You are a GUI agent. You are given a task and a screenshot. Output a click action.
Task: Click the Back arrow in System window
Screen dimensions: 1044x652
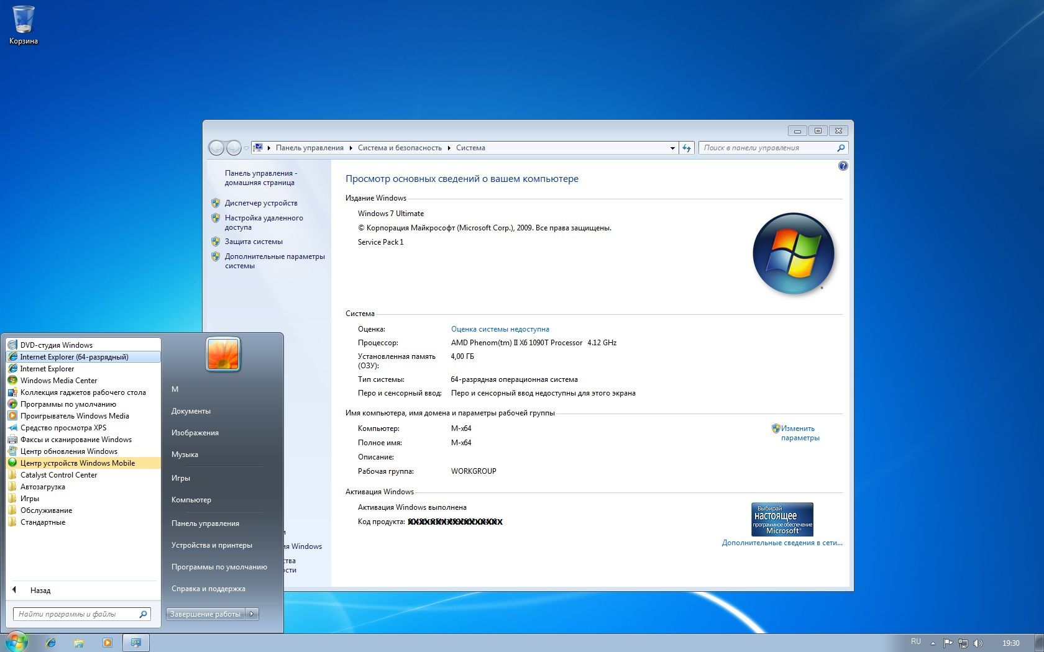pos(216,148)
